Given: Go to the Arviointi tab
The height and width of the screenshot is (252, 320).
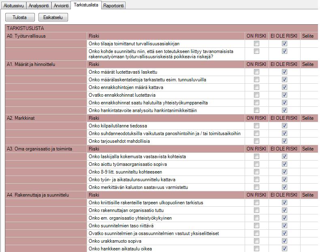Looking at the screenshot, I should click(61, 6).
